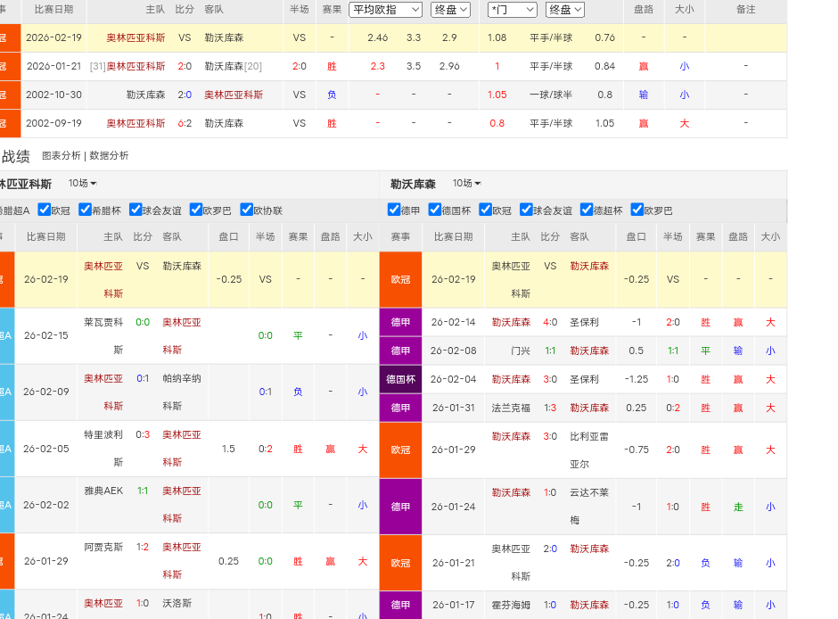The width and height of the screenshot is (838, 619).
Task: Switch to the 数据分析 view
Action: 109,155
